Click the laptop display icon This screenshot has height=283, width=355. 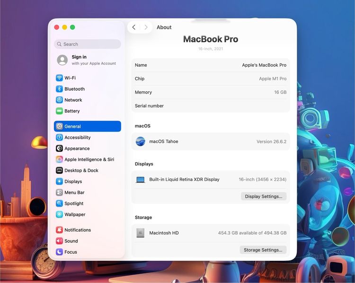141,180
